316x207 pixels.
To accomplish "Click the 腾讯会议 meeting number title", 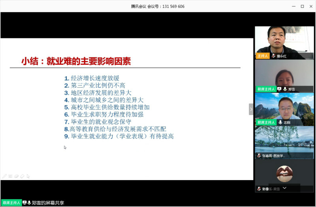I will pos(158,6).
